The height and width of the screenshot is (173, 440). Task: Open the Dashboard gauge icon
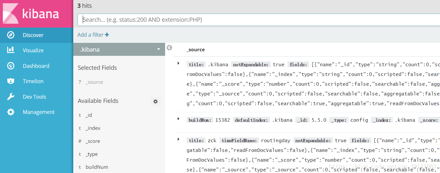11,66
